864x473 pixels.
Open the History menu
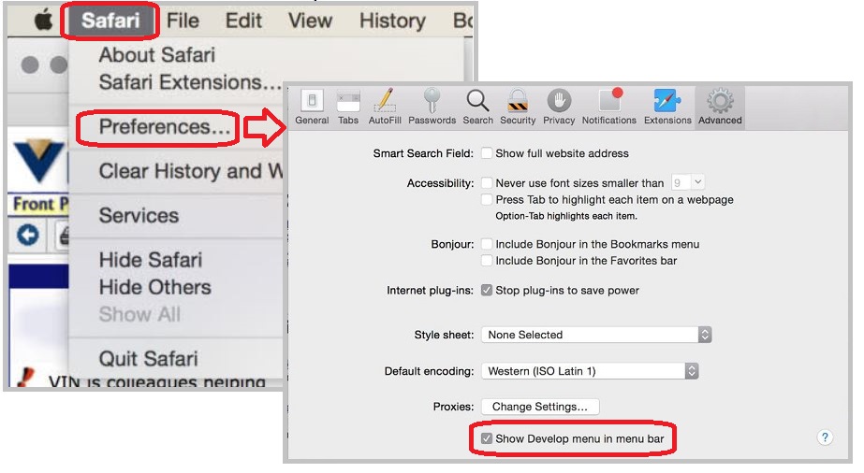pos(392,21)
